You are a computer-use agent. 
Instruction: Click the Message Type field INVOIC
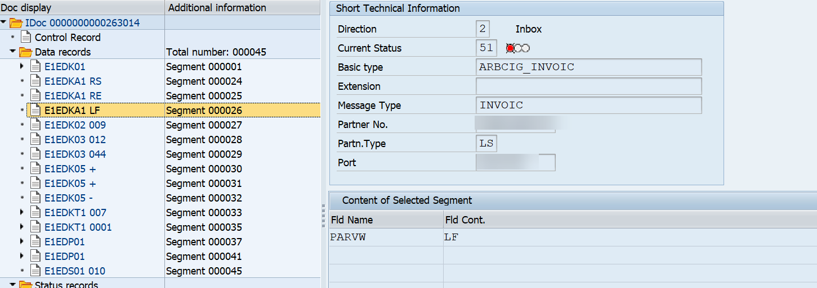pyautogui.click(x=588, y=106)
